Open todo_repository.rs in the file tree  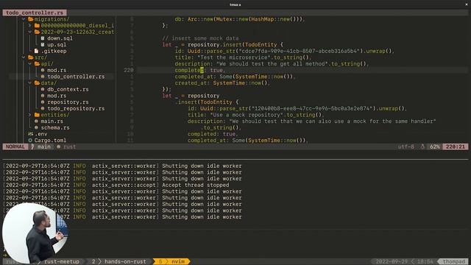click(x=76, y=108)
